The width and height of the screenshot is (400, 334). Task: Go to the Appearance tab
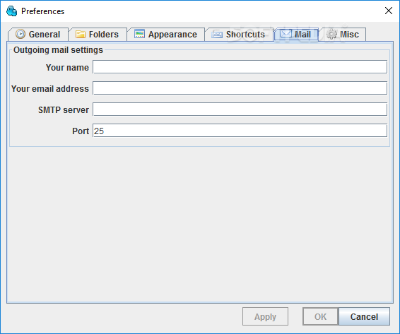click(166, 34)
